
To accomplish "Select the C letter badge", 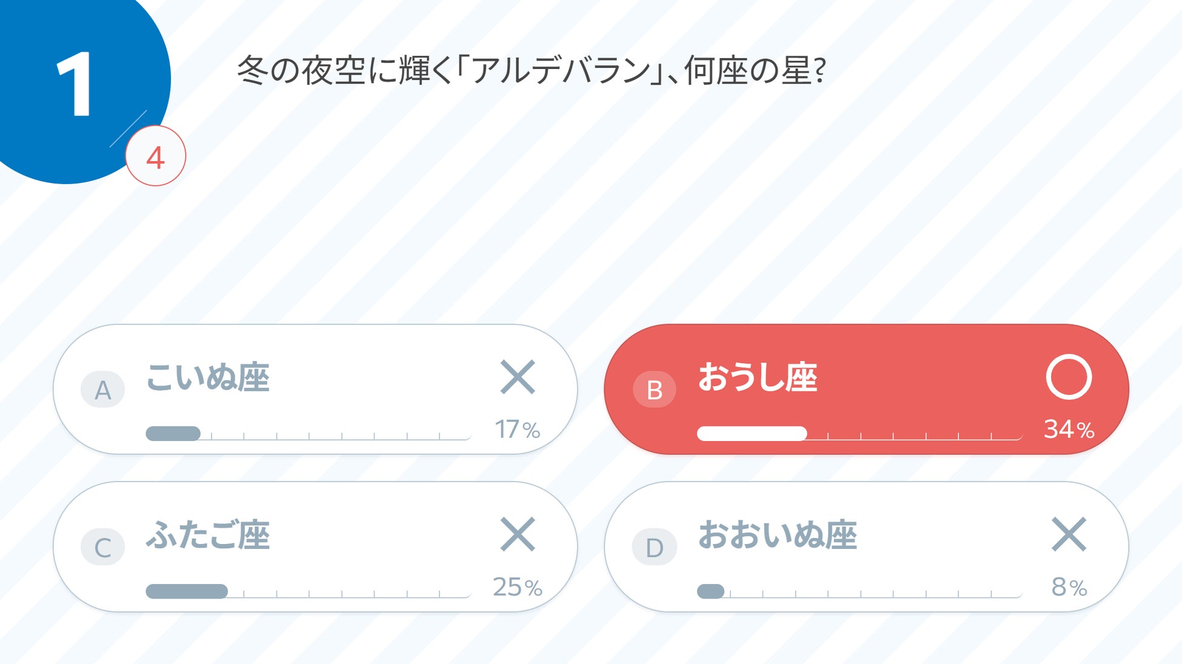I will 102,547.
